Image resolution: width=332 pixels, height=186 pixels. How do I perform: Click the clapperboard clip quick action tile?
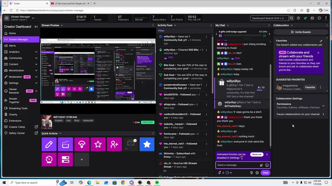pyautogui.click(x=65, y=144)
